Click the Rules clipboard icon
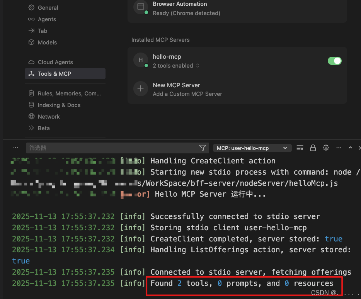Image resolution: width=361 pixels, height=299 pixels. (31, 93)
